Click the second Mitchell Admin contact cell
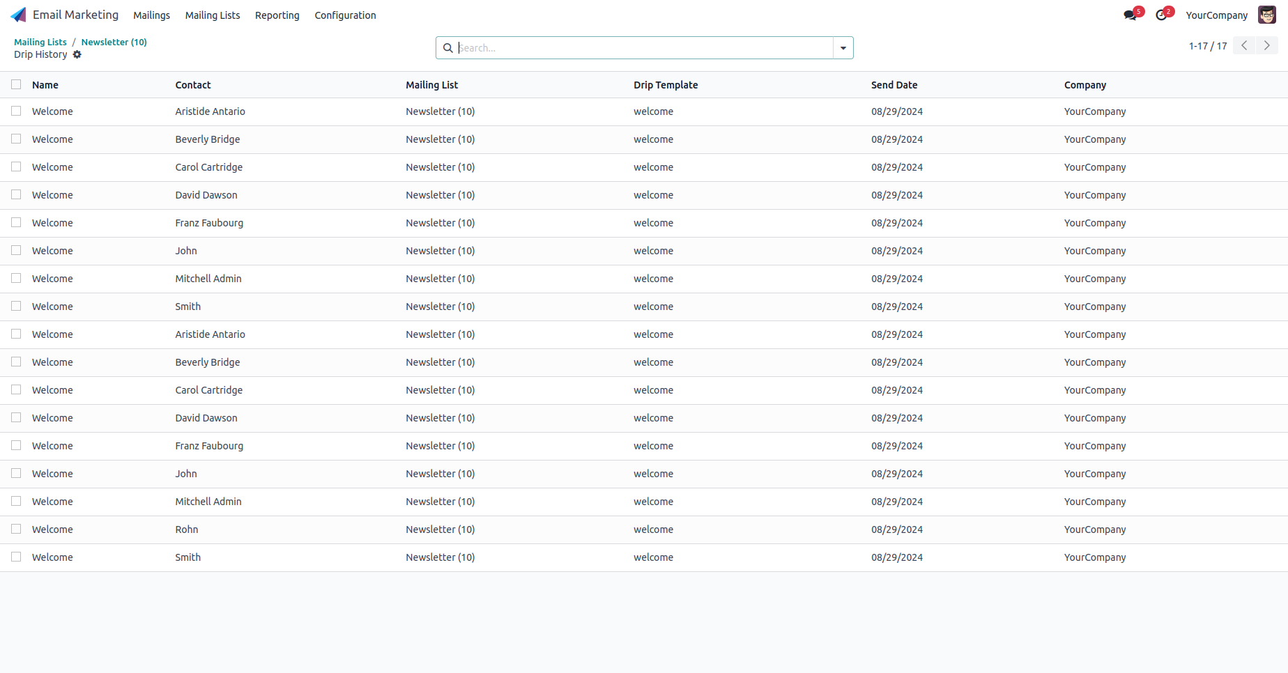1288x673 pixels. 208,502
